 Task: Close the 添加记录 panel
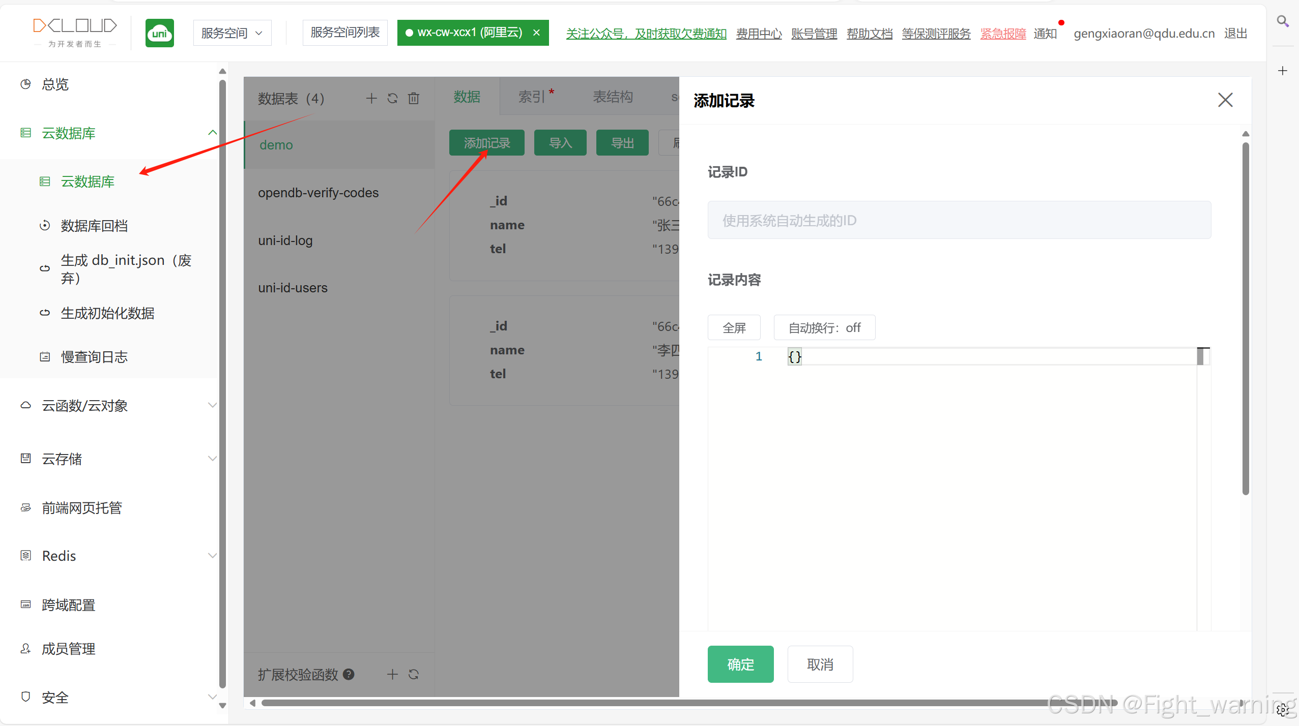(1225, 100)
